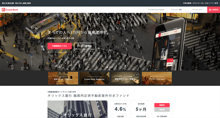The width and height of the screenshot is (220, 118).
Task: Click the 口座開設 button in header
Action: pos(213,10)
